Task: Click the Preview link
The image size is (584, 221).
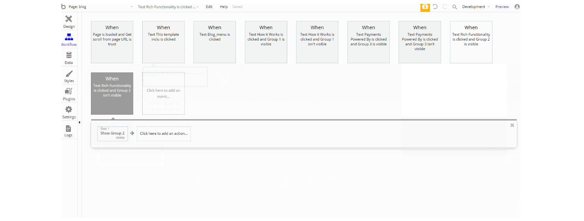Action: (x=502, y=7)
